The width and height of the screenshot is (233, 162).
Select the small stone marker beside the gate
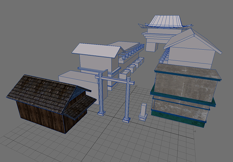(143, 111)
